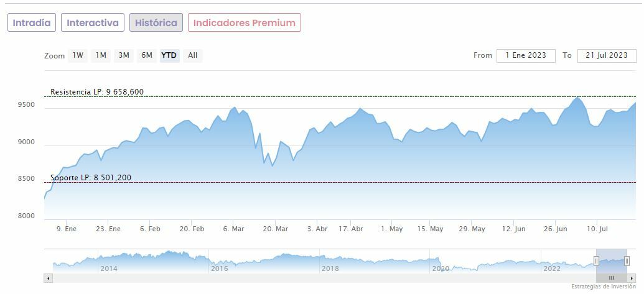Click the 2014 area in the navigator timeline
Screen dimensions: 644x294
[108, 269]
